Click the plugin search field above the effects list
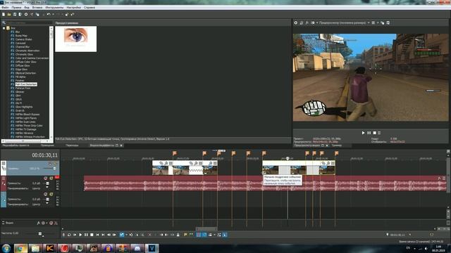 click(x=28, y=22)
